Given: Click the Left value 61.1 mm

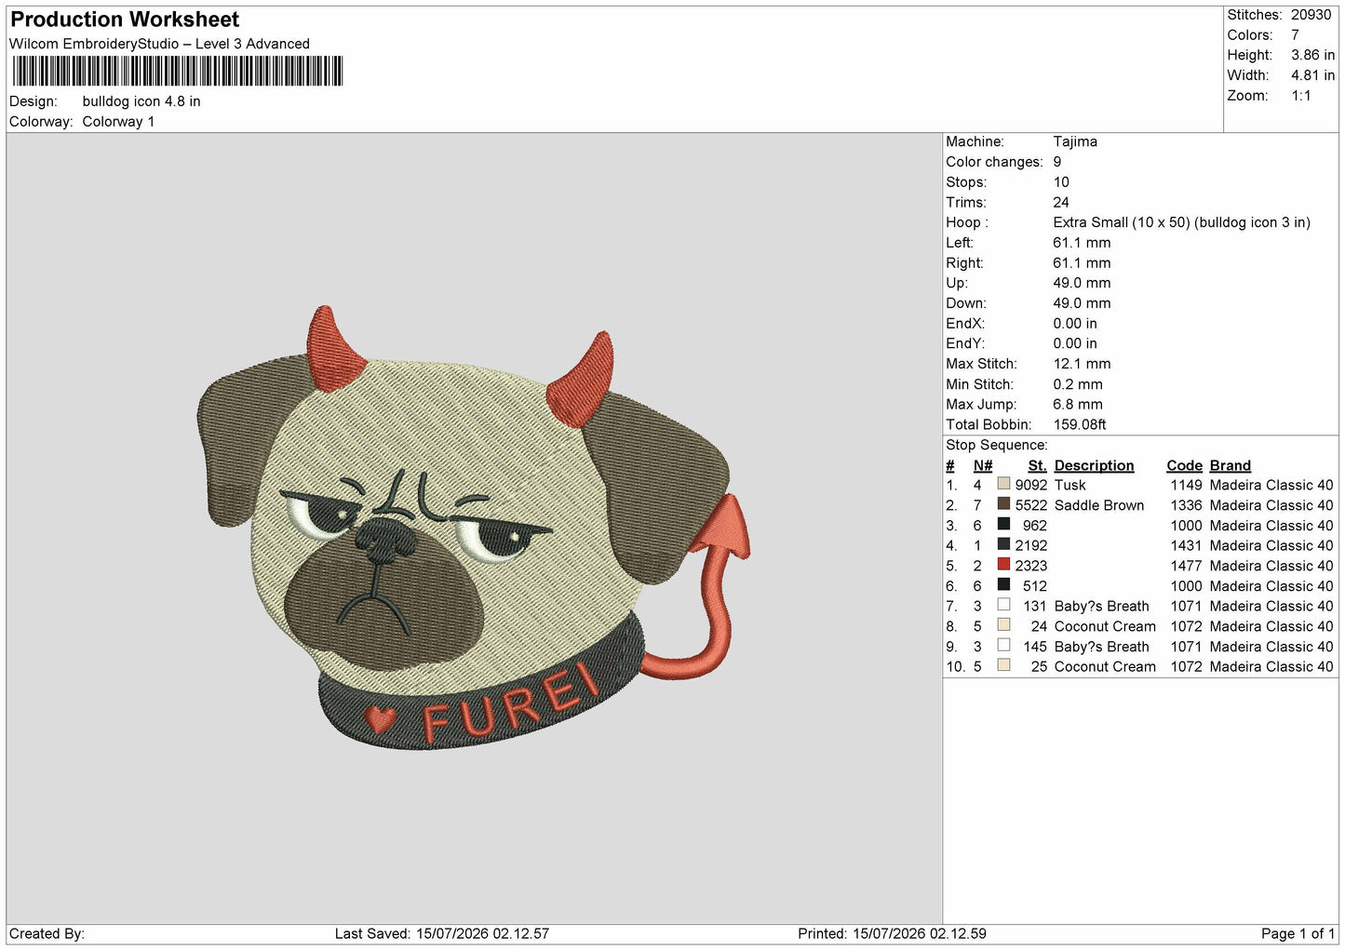Looking at the screenshot, I should coord(1082,243).
